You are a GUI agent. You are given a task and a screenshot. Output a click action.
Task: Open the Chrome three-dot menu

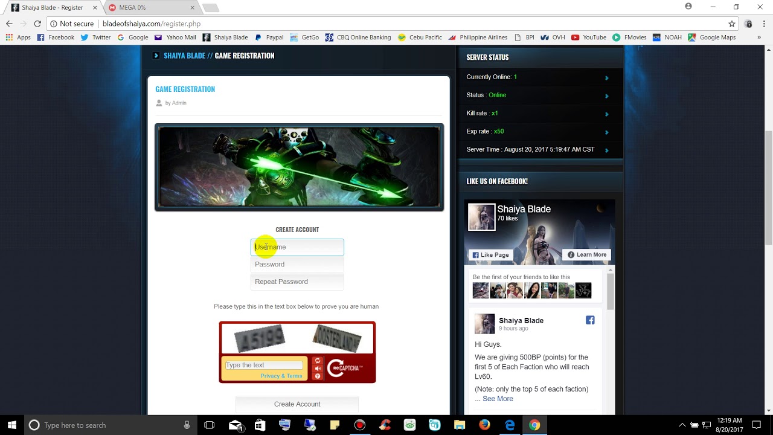pyautogui.click(x=764, y=24)
